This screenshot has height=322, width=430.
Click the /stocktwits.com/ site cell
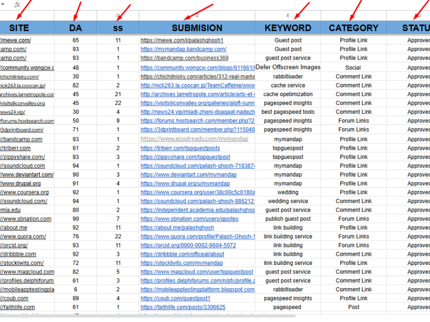tap(27, 263)
